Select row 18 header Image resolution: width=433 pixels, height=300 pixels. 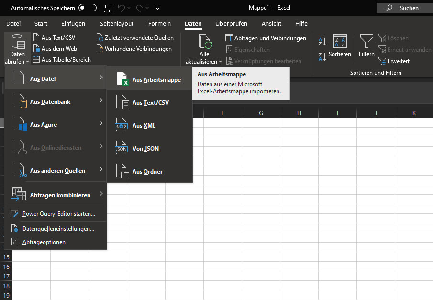click(x=6, y=286)
